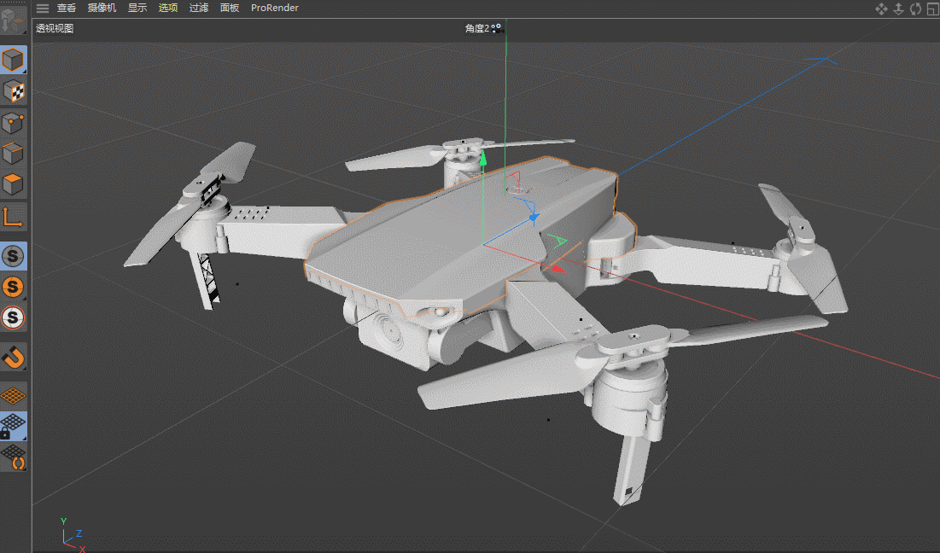Click the XYZ world axis indicator

click(73, 534)
